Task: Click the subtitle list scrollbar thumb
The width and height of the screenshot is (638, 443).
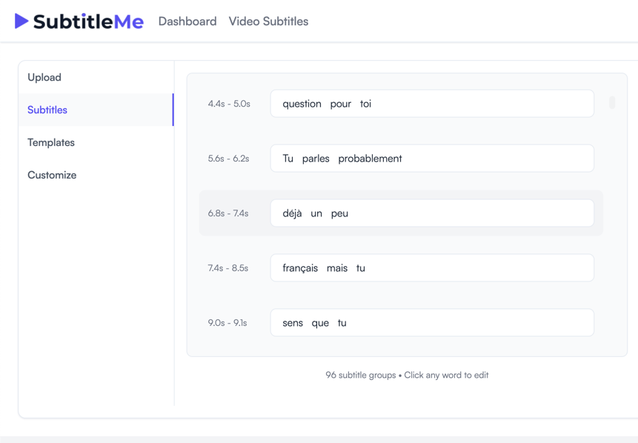Action: [x=612, y=103]
